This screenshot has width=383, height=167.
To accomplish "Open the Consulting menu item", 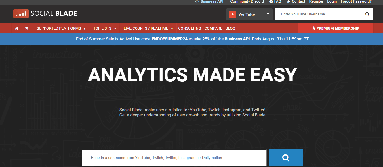I will pos(190,28).
